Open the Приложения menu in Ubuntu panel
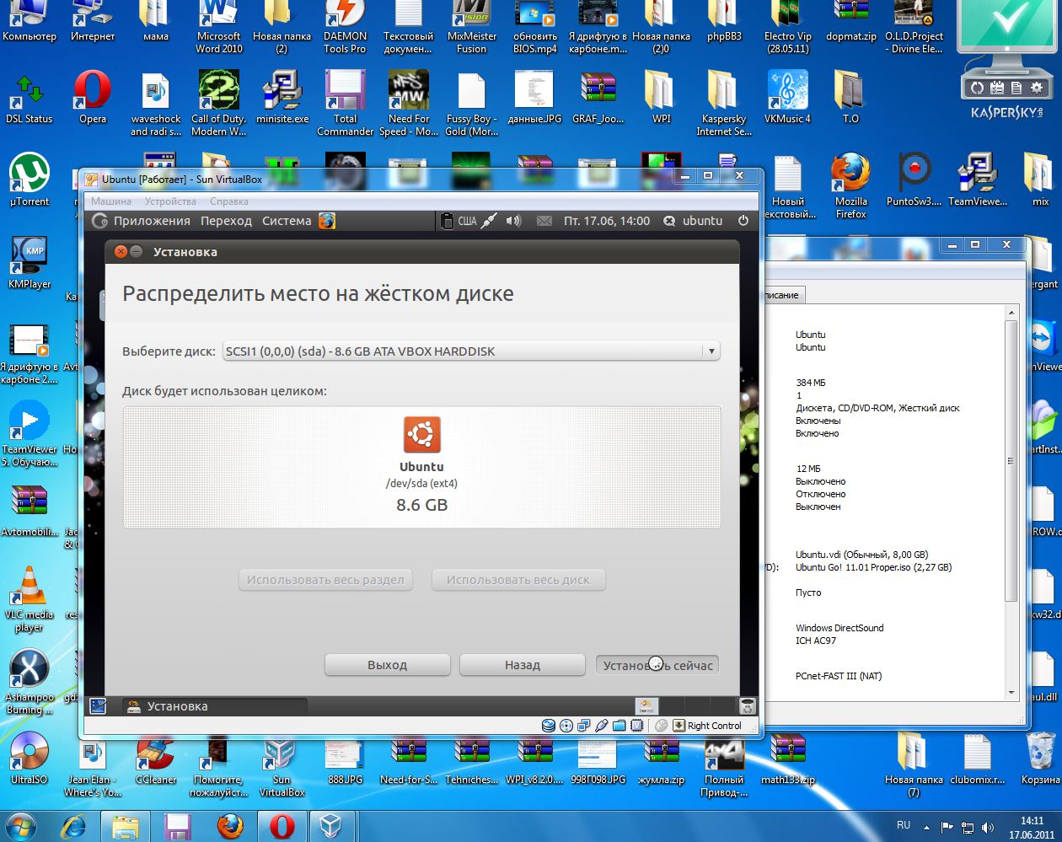This screenshot has height=842, width=1062. 152,221
